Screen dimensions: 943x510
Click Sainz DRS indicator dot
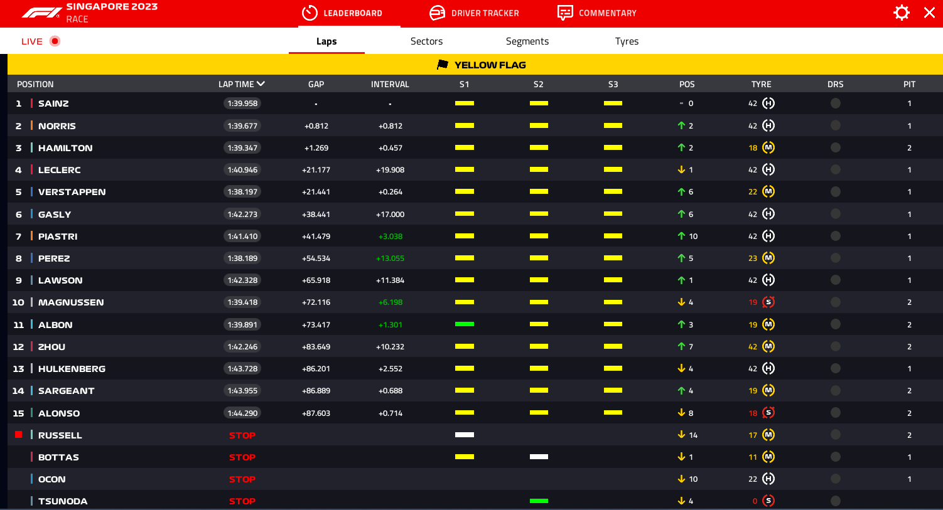[836, 104]
